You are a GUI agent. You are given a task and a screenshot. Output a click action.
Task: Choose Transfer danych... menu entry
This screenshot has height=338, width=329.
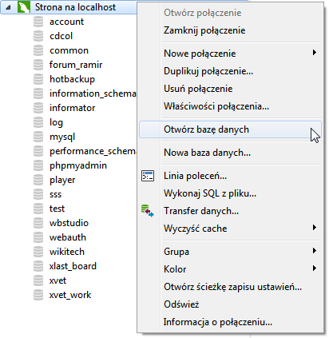coord(231,211)
